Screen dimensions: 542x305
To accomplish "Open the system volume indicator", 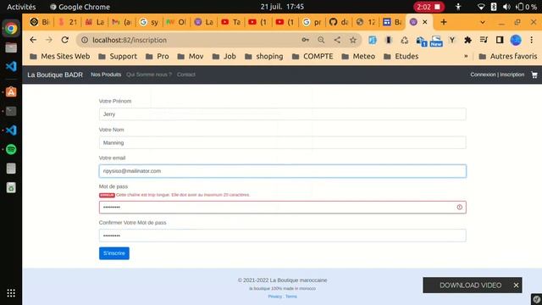I will click(506, 7).
